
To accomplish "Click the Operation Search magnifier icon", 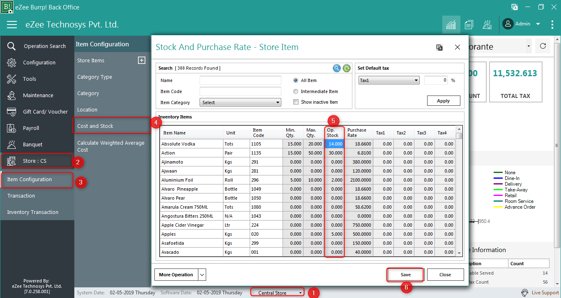I will click(11, 46).
